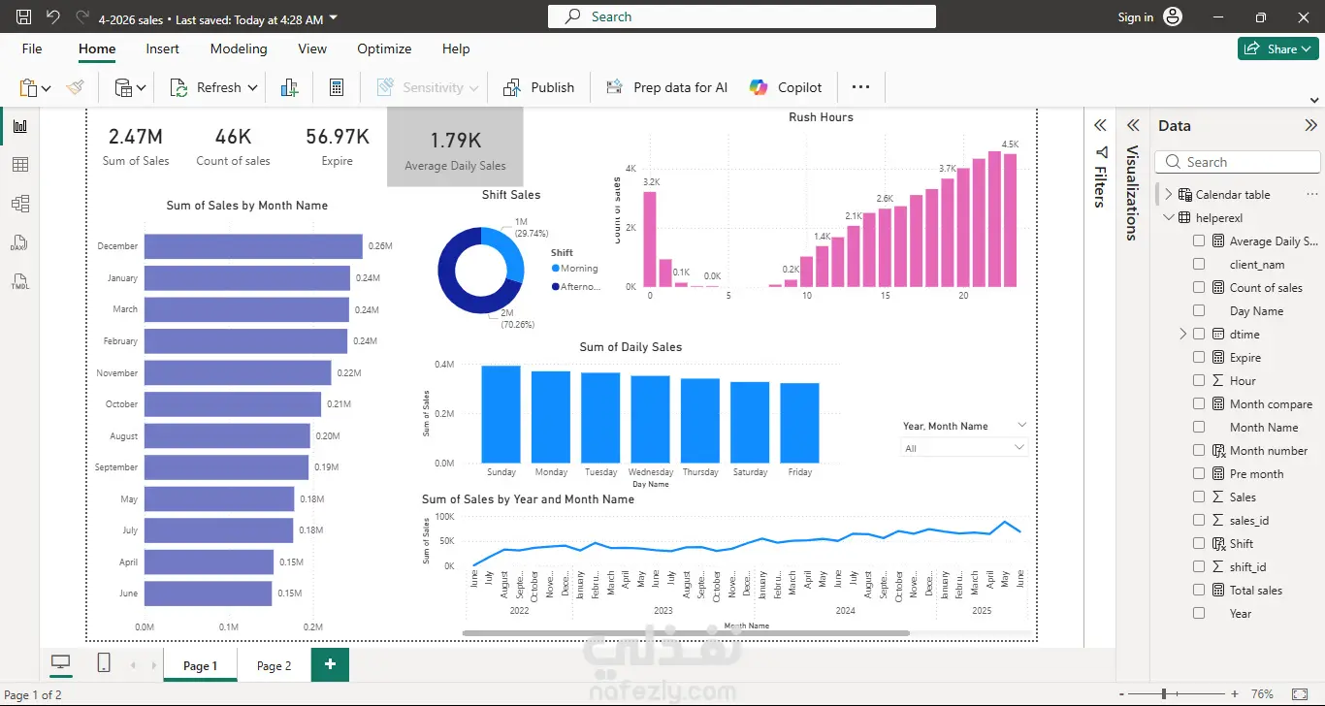Click the Copilot icon in ribbon
The height and width of the screenshot is (706, 1325).
759,87
